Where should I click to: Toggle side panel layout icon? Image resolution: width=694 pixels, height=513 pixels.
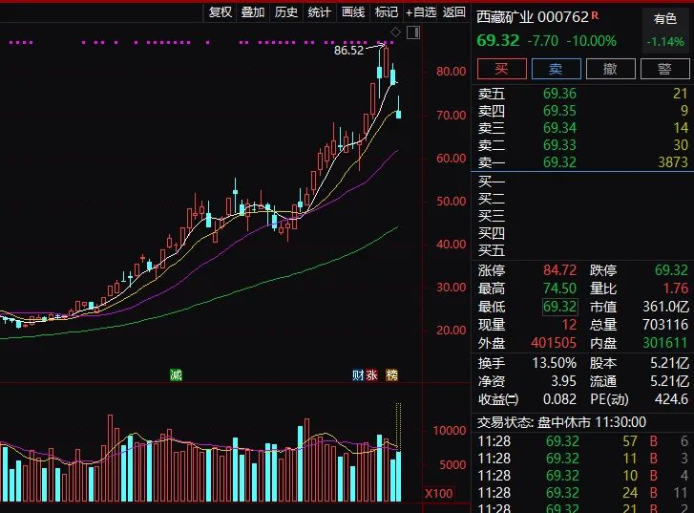(413, 32)
